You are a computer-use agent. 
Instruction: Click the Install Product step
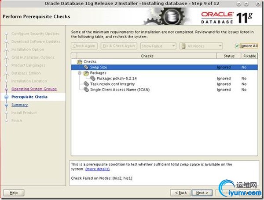point(24,113)
